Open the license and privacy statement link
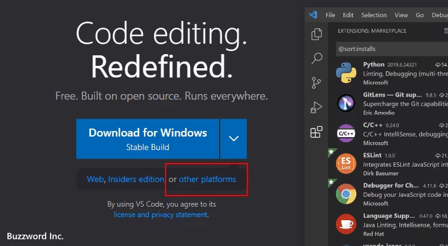The width and height of the screenshot is (448, 246). pos(161,214)
